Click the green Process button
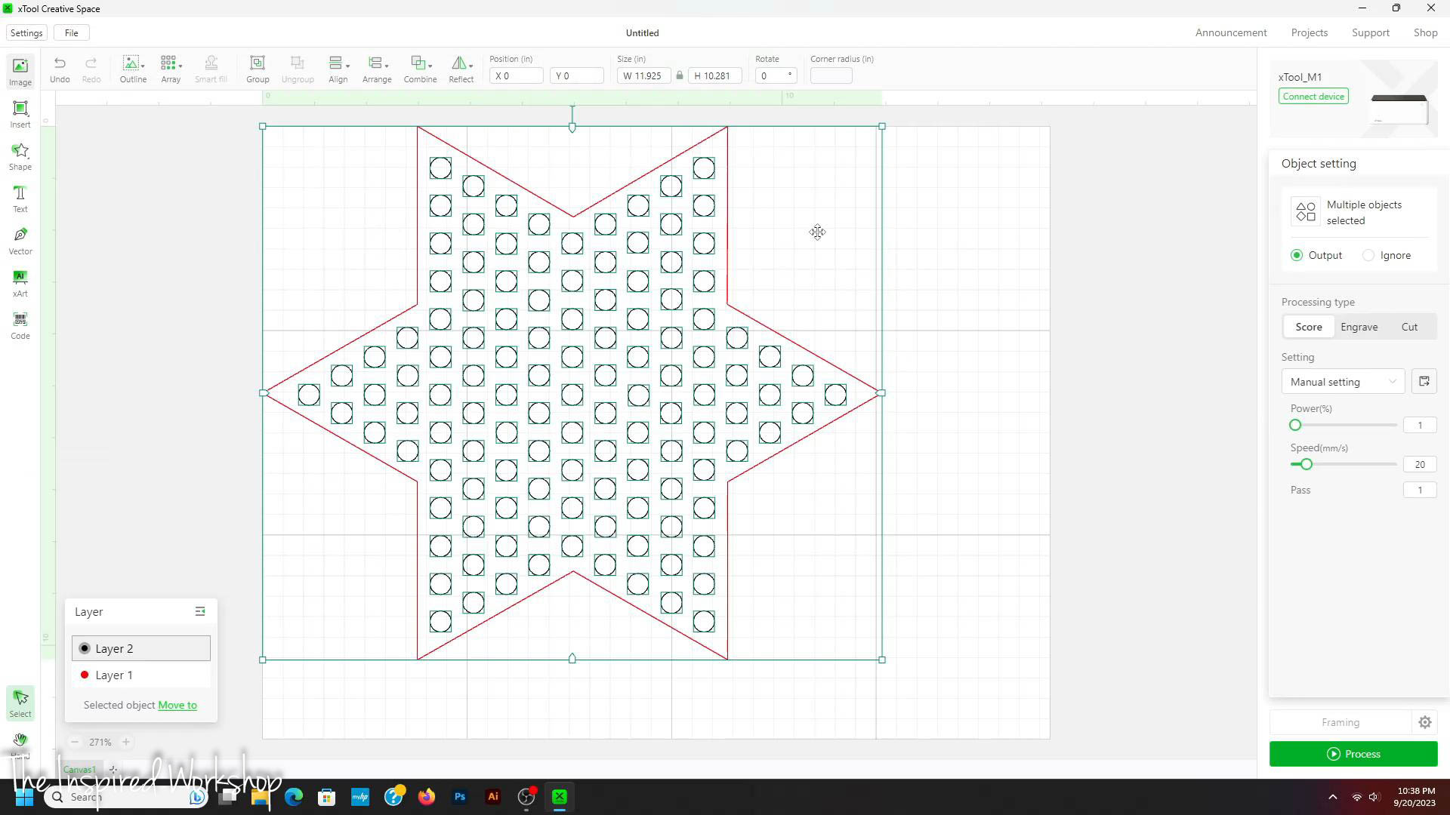Viewport: 1450px width, 815px height. coord(1354,754)
